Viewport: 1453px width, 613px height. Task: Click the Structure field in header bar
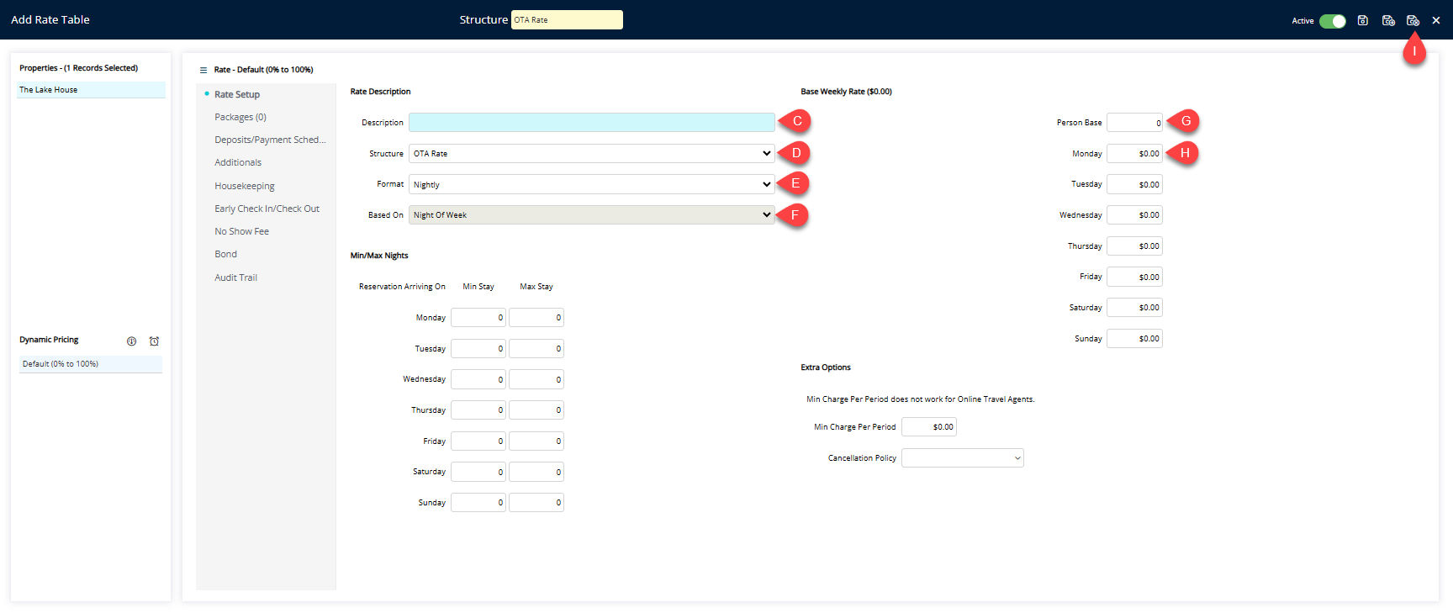(x=567, y=19)
